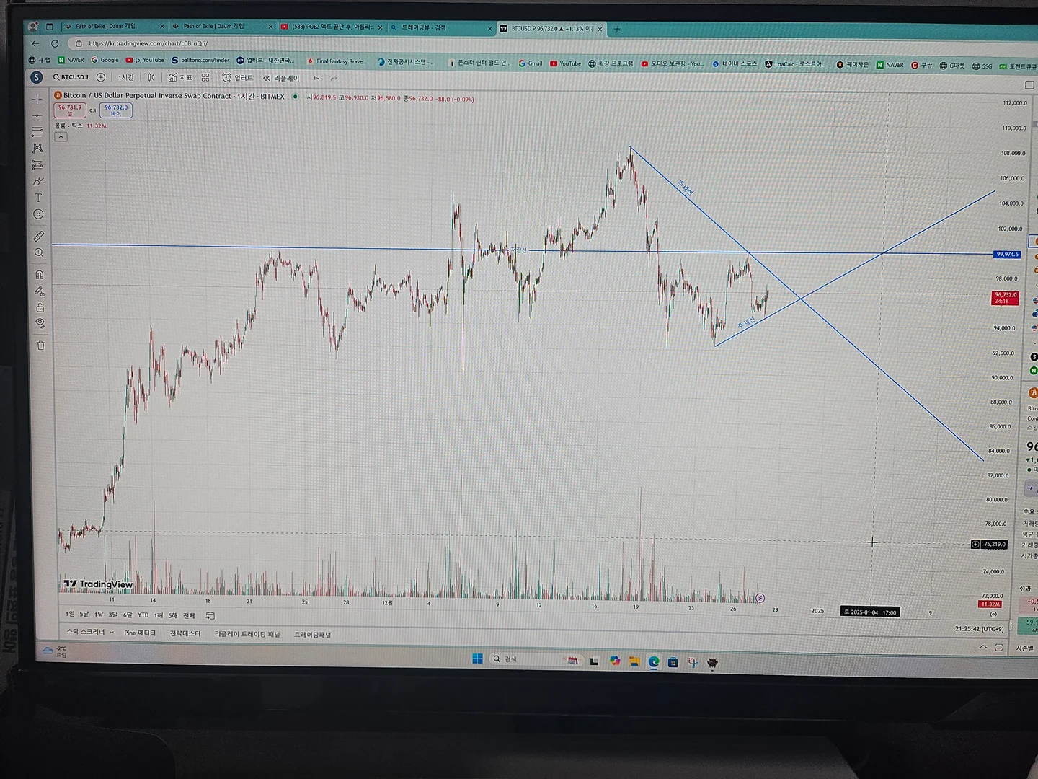Click the undo arrow in top toolbar
This screenshot has width=1038, height=779.
point(316,78)
